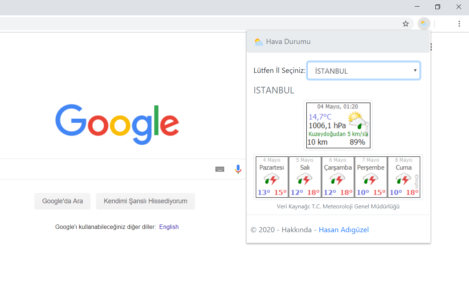469x293 pixels.
Task: Click the Çarşamba storm weather icon
Action: 338,179
